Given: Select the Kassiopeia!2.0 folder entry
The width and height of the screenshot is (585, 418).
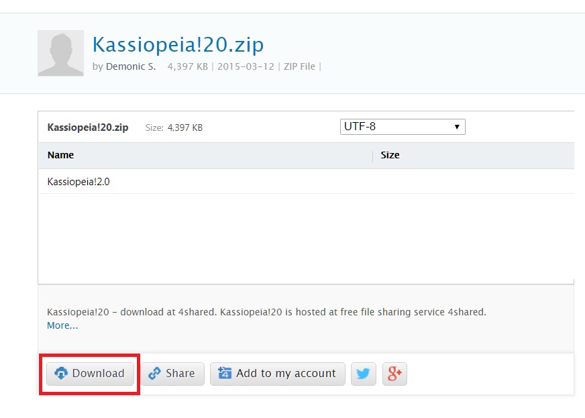Looking at the screenshot, I should pos(78,182).
